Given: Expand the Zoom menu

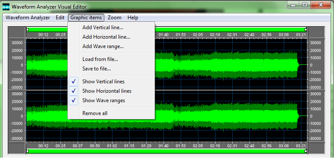Looking at the screenshot, I should (x=114, y=18).
